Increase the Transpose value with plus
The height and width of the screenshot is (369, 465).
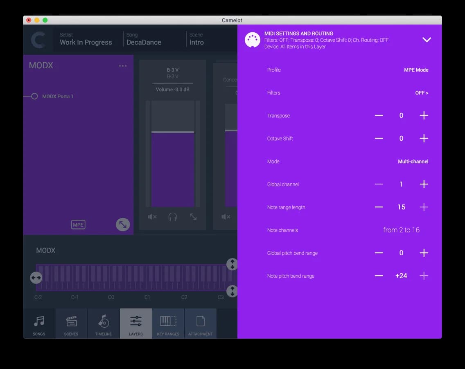point(424,115)
